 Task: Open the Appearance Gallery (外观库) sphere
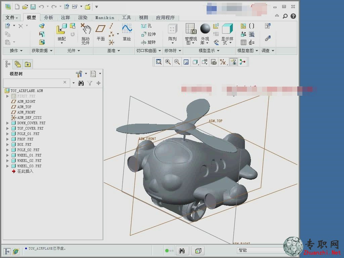pyautogui.click(x=205, y=29)
